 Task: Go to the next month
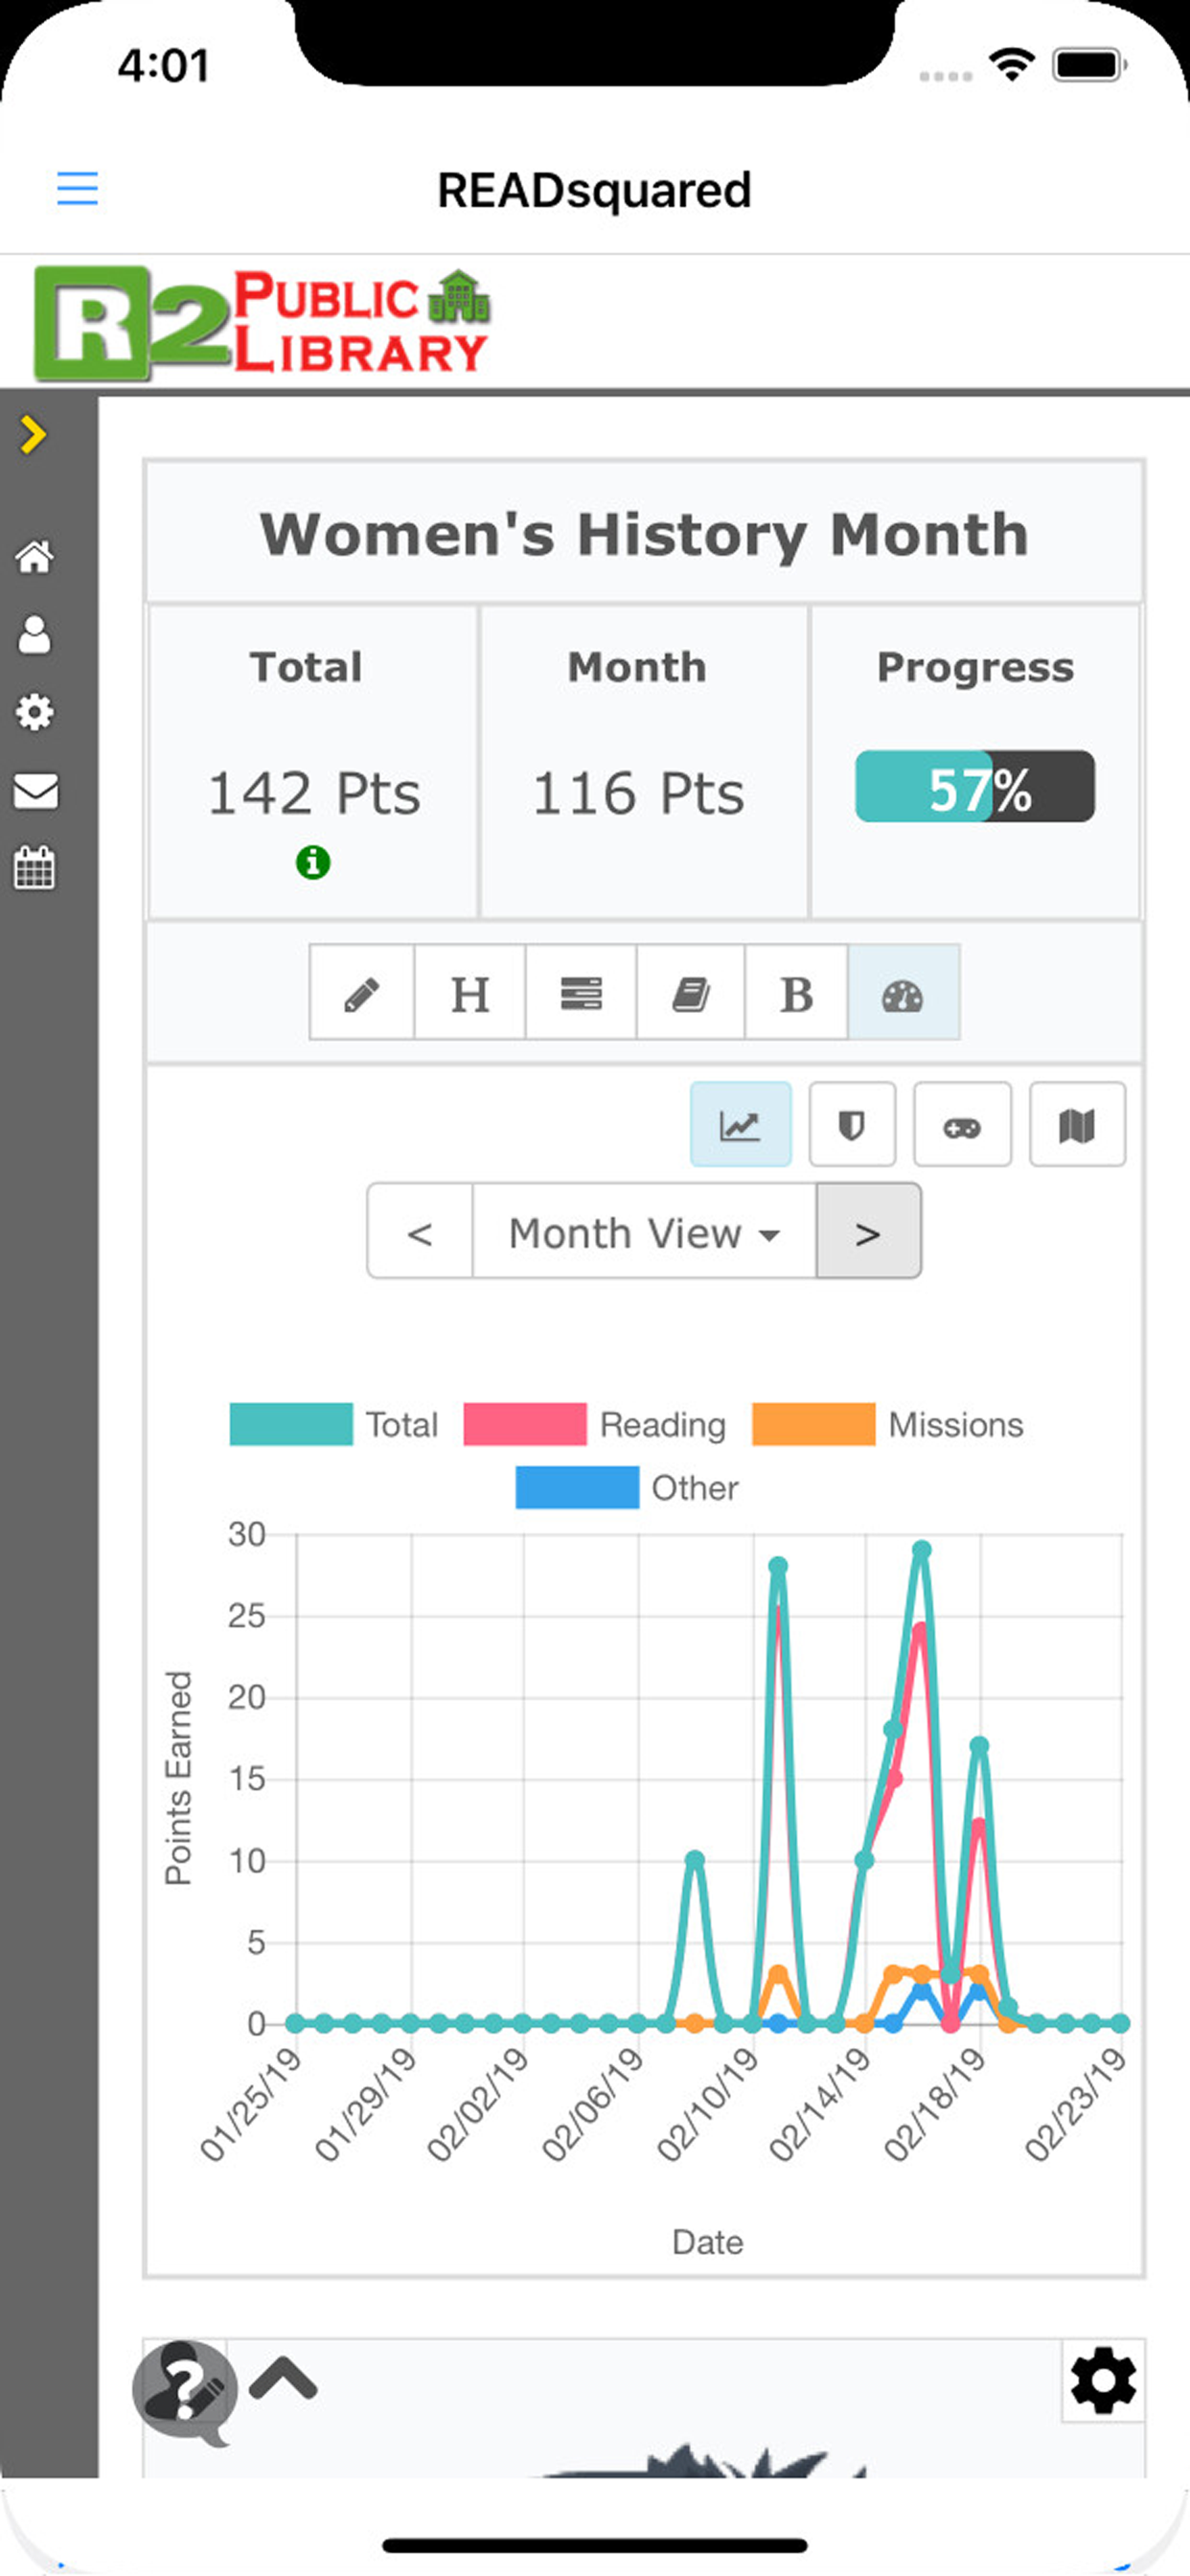pos(868,1233)
